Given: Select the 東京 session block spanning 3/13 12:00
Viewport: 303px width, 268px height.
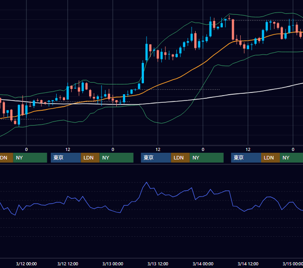Looking at the screenshot, I should click(x=156, y=158).
